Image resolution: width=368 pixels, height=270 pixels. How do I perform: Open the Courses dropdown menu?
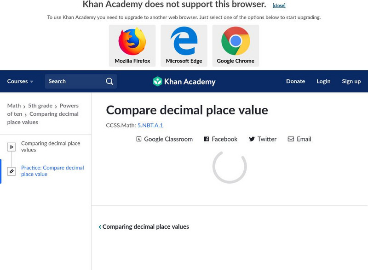[20, 81]
